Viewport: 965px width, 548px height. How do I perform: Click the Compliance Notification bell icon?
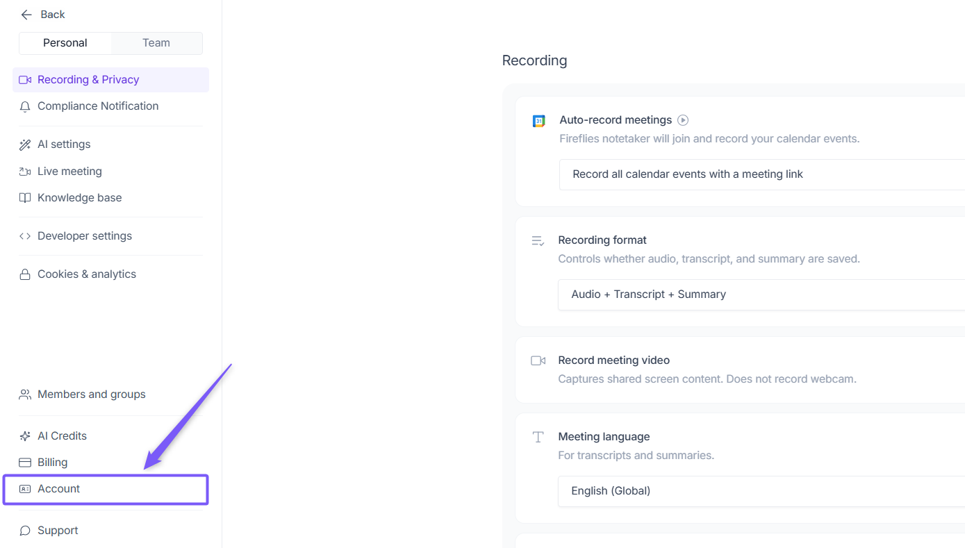point(25,106)
